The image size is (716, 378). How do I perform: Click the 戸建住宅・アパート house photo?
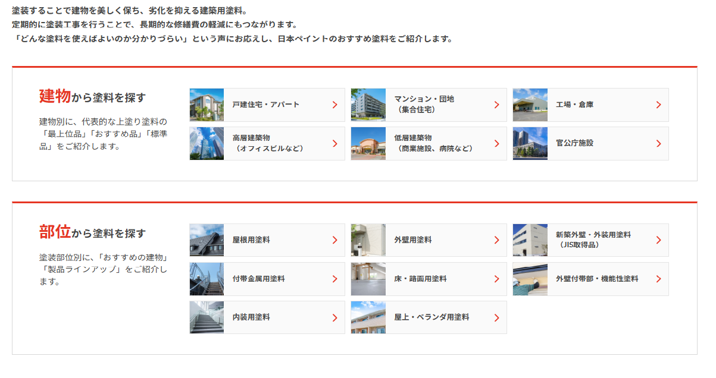(207, 105)
